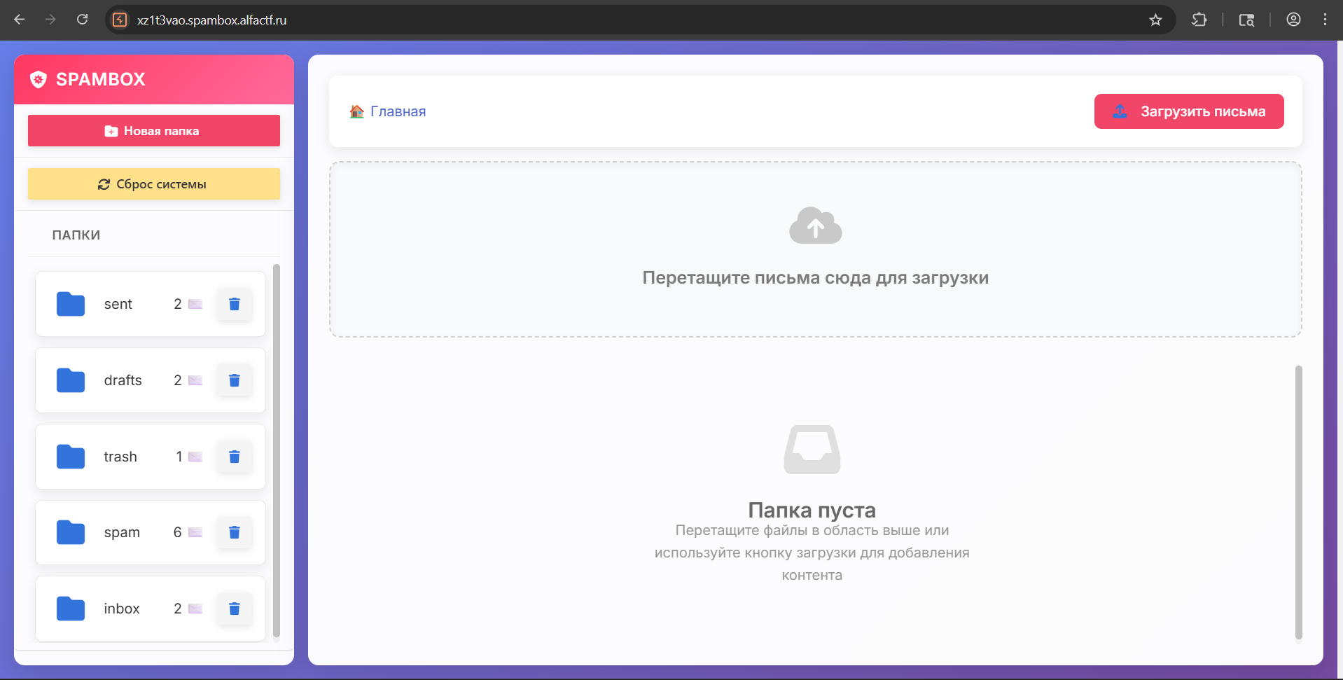Select the drafts folder

pos(123,380)
